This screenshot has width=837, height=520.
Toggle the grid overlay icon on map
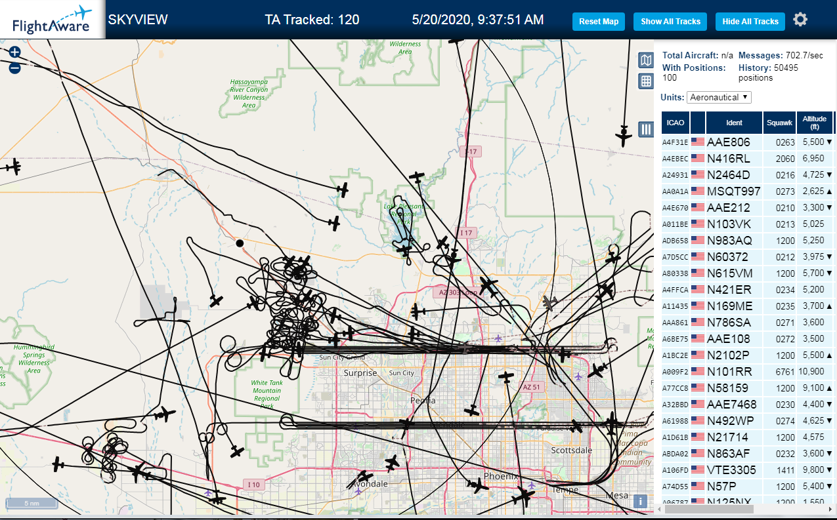click(x=646, y=81)
